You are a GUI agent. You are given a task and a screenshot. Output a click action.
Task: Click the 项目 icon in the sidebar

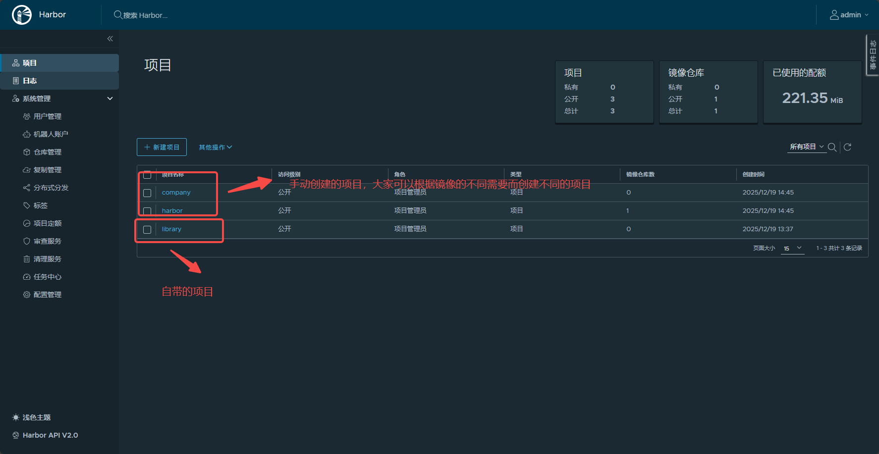pos(16,63)
